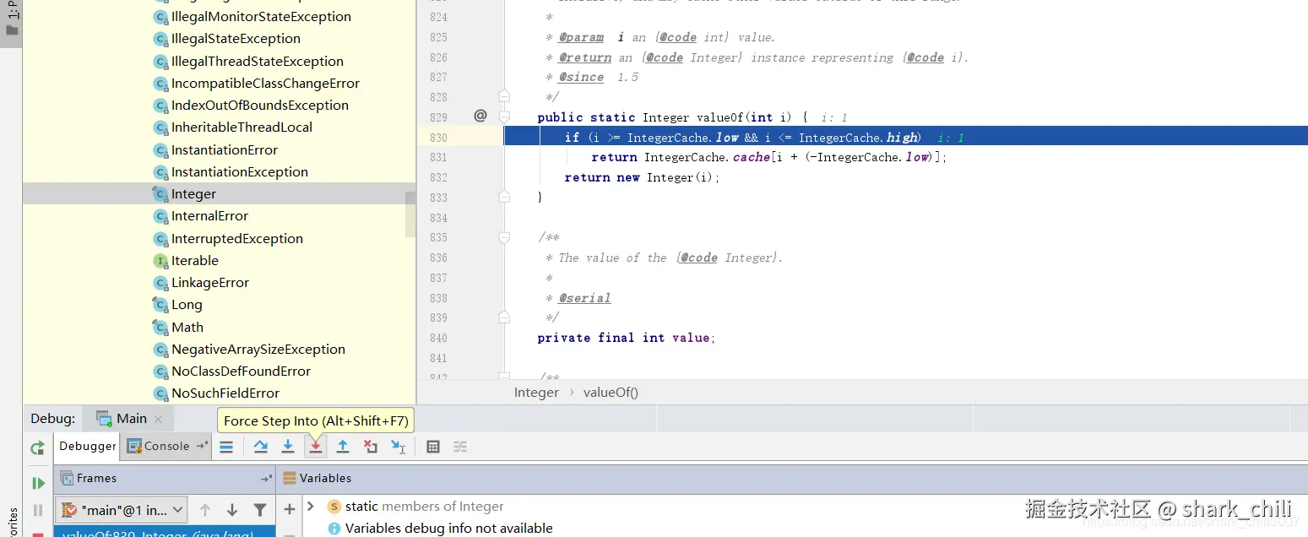
Task: Click the Step Into arrow icon
Action: coord(288,447)
